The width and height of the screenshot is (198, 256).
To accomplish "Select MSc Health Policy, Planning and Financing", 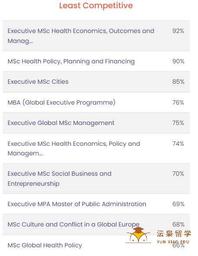I will pos(96,61).
